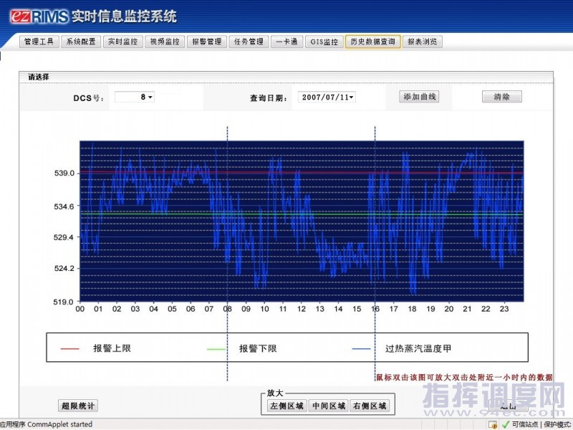Zoom into 左侧区域 of the chart
573x430 pixels.
tap(286, 406)
